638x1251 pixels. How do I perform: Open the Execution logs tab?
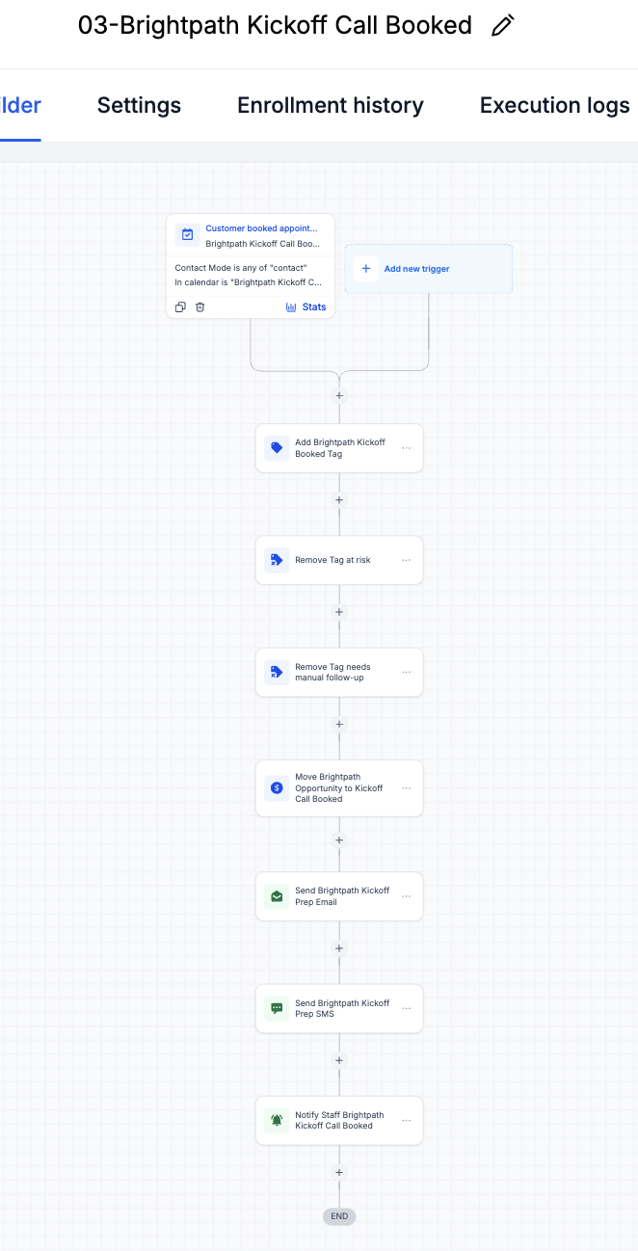(555, 106)
